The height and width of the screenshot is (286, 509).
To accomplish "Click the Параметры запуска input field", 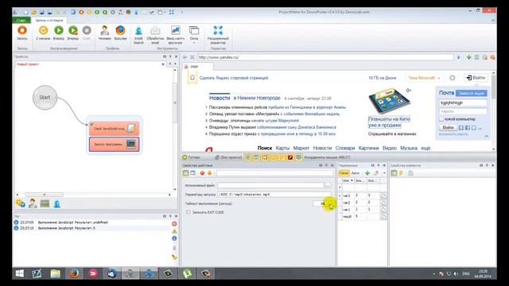I will [x=274, y=195].
